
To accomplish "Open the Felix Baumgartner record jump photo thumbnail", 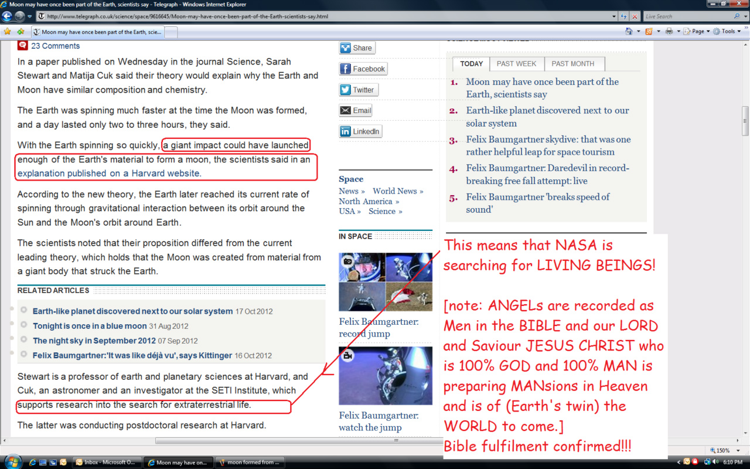I will click(386, 282).
